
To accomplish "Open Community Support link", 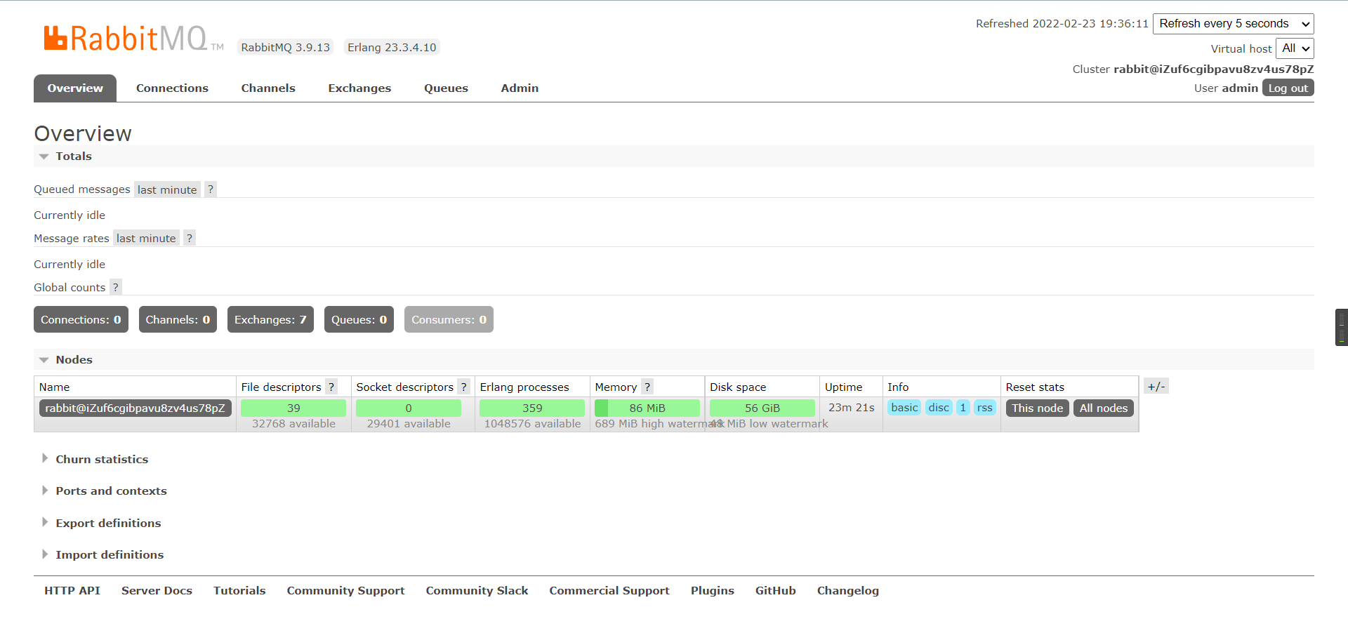I will (x=345, y=591).
